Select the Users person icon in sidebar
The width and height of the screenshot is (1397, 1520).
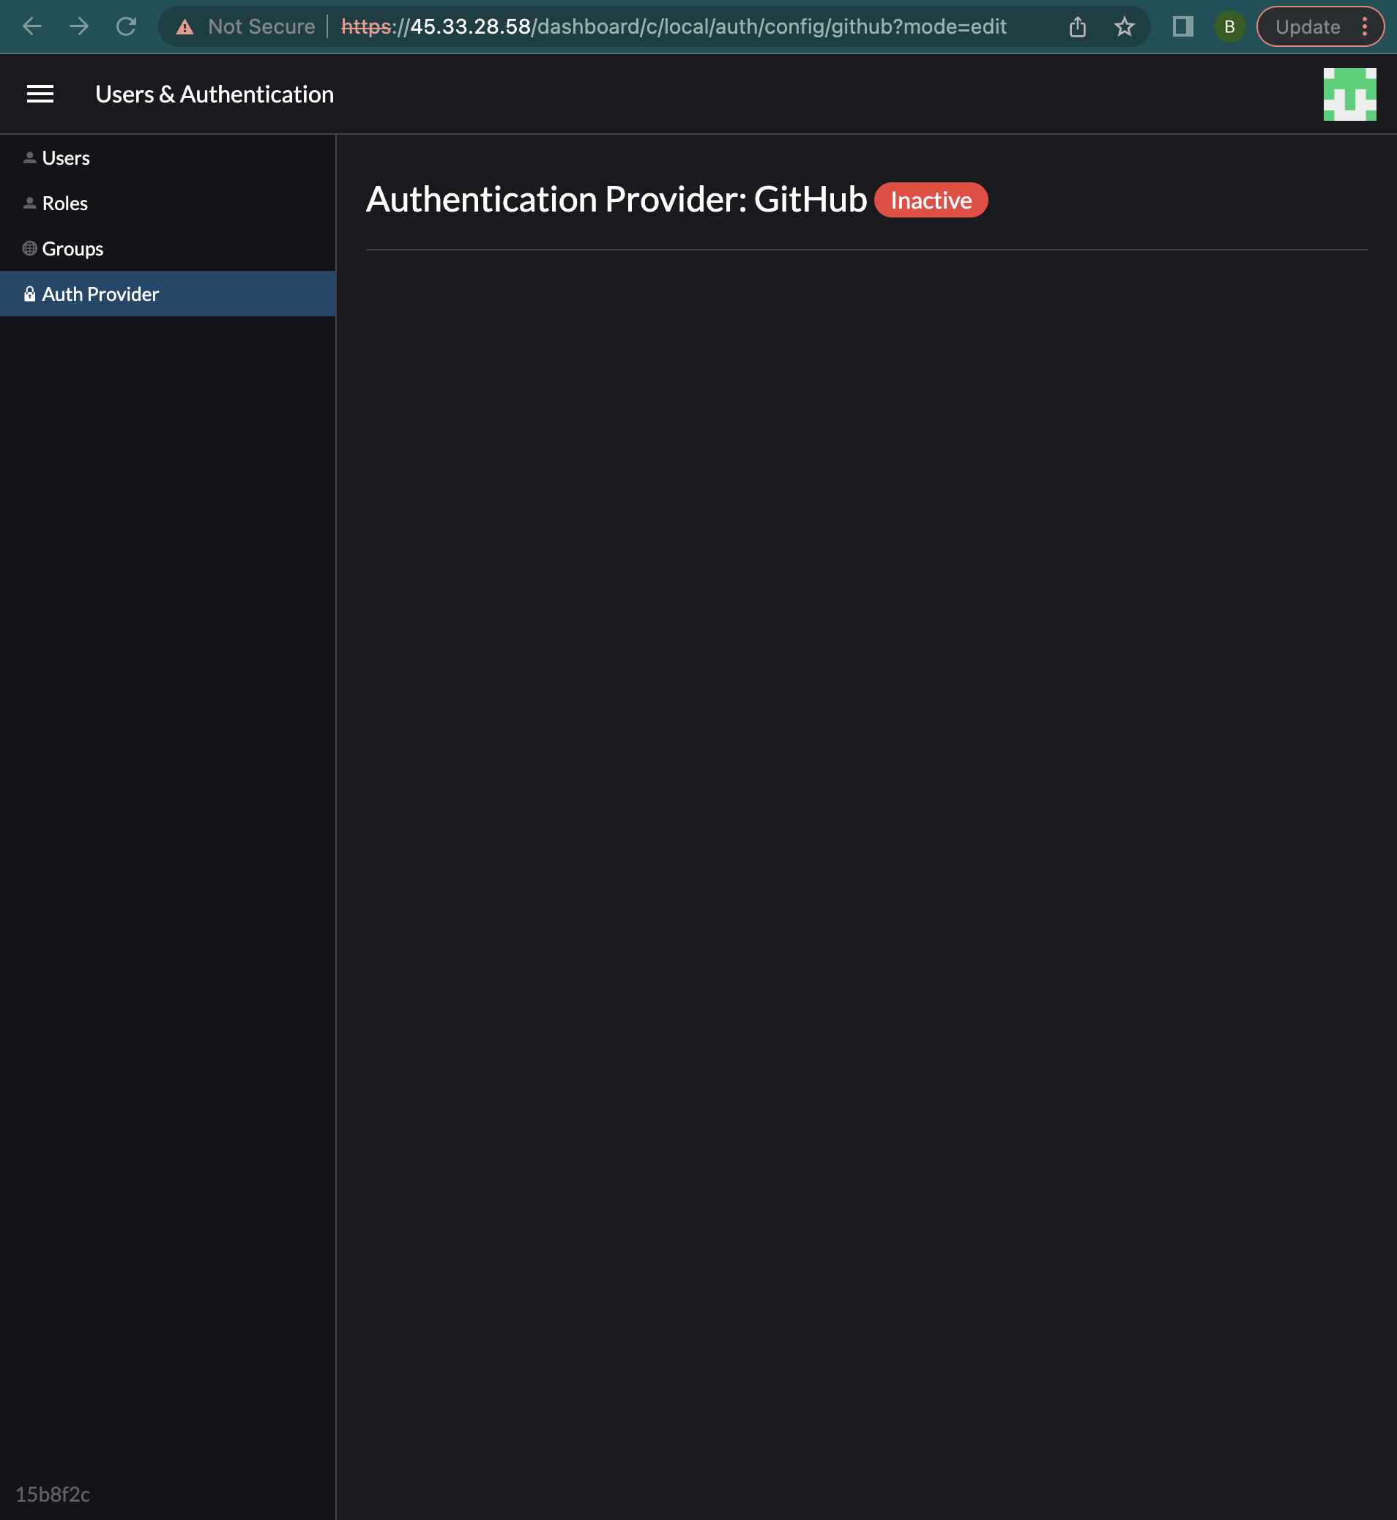click(29, 157)
